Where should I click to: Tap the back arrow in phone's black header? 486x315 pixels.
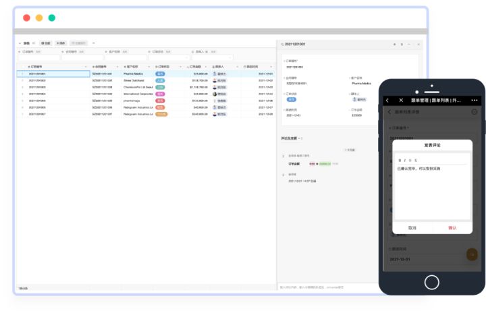pyautogui.click(x=387, y=101)
